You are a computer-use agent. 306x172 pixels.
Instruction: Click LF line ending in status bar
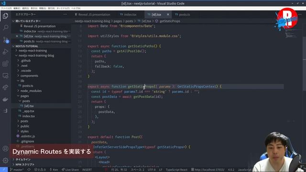[161, 170]
